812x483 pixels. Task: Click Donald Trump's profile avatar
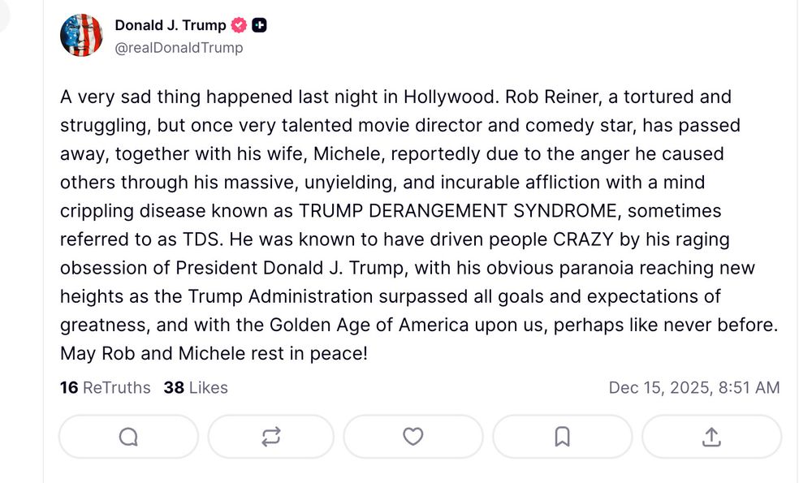pos(81,35)
